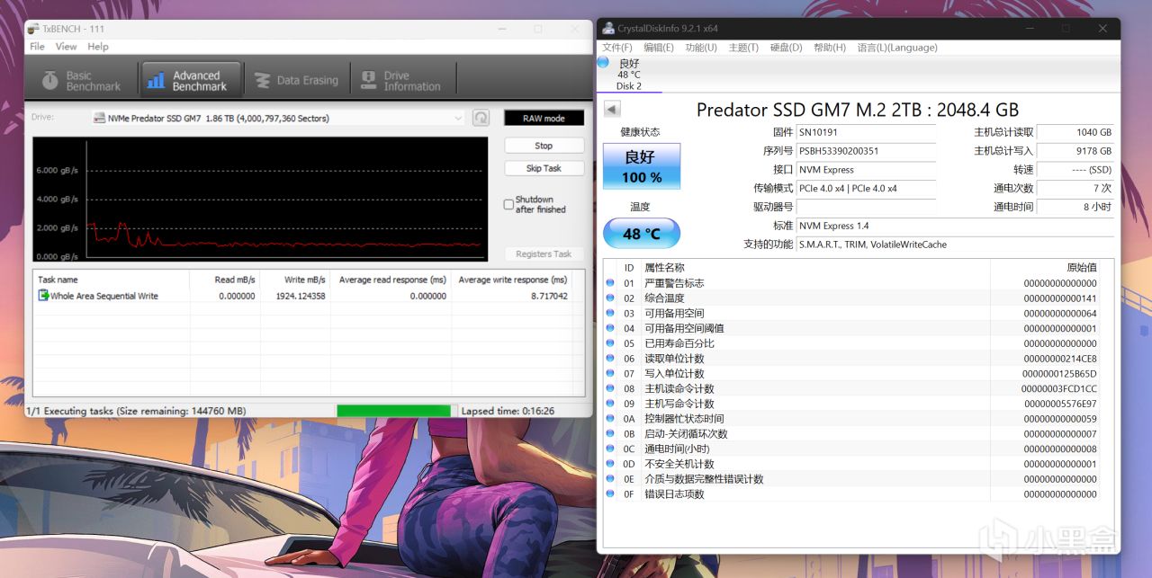
Task: Click the green task progress bar
Action: tap(393, 411)
